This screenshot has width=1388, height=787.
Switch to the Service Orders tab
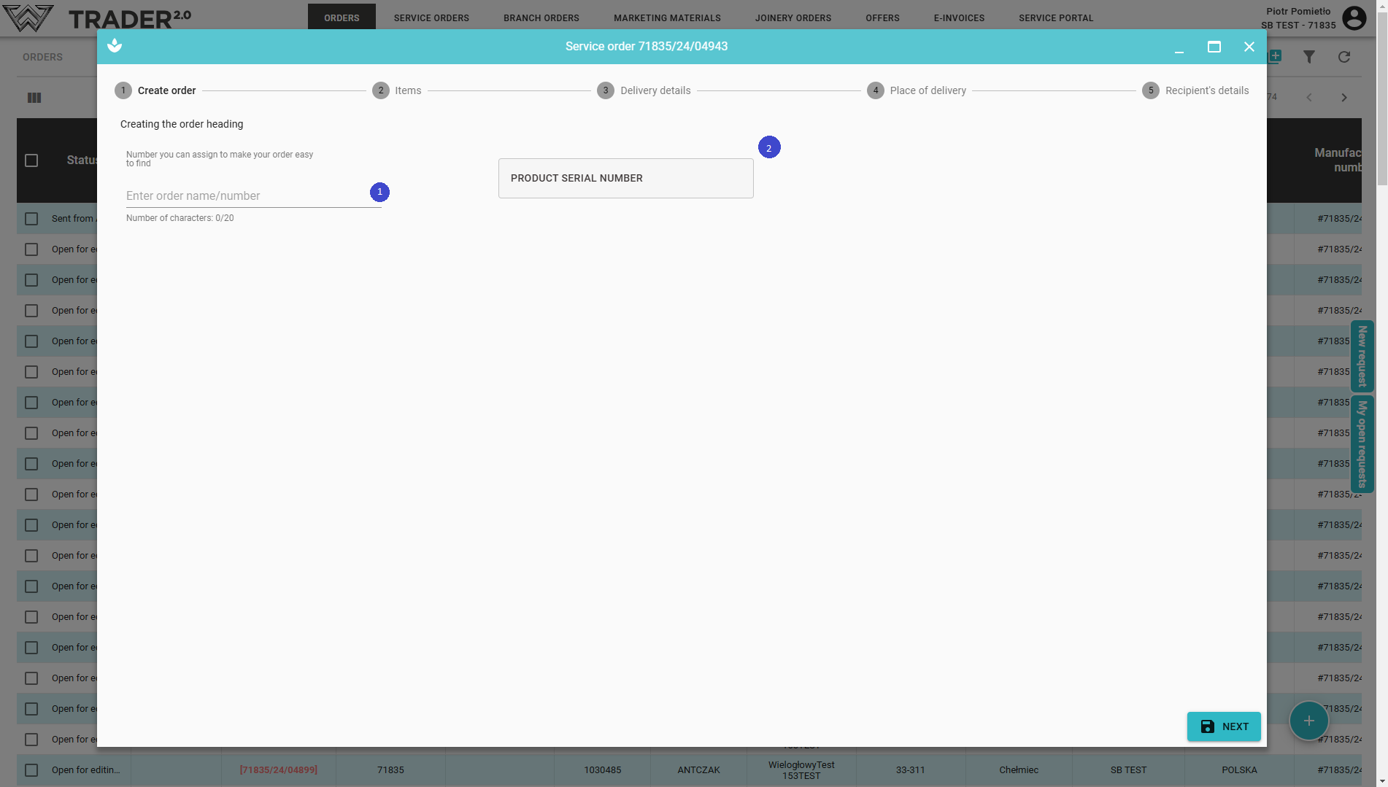[431, 18]
